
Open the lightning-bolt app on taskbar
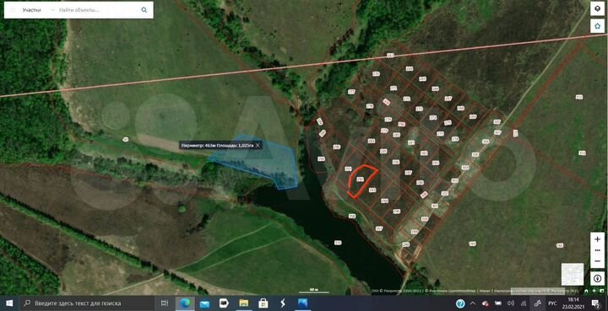click(283, 303)
